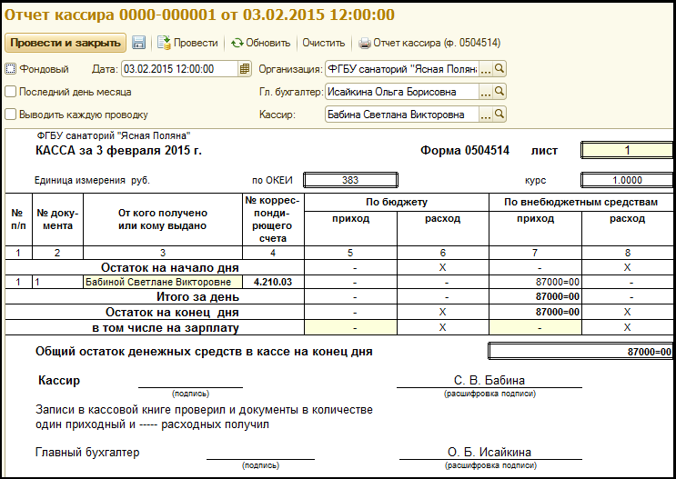The image size is (676, 479).
Task: Open selection ellipsis button for 'Кассир'
Action: (x=486, y=115)
